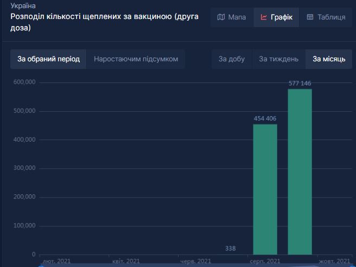The image size is (356, 267).
Task: Click the chart title about vaccine distribution
Action: click(104, 22)
